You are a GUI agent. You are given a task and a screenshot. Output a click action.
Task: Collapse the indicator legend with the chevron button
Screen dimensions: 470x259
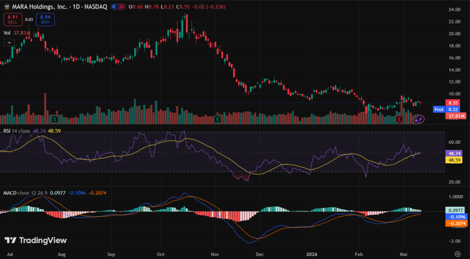[9, 43]
